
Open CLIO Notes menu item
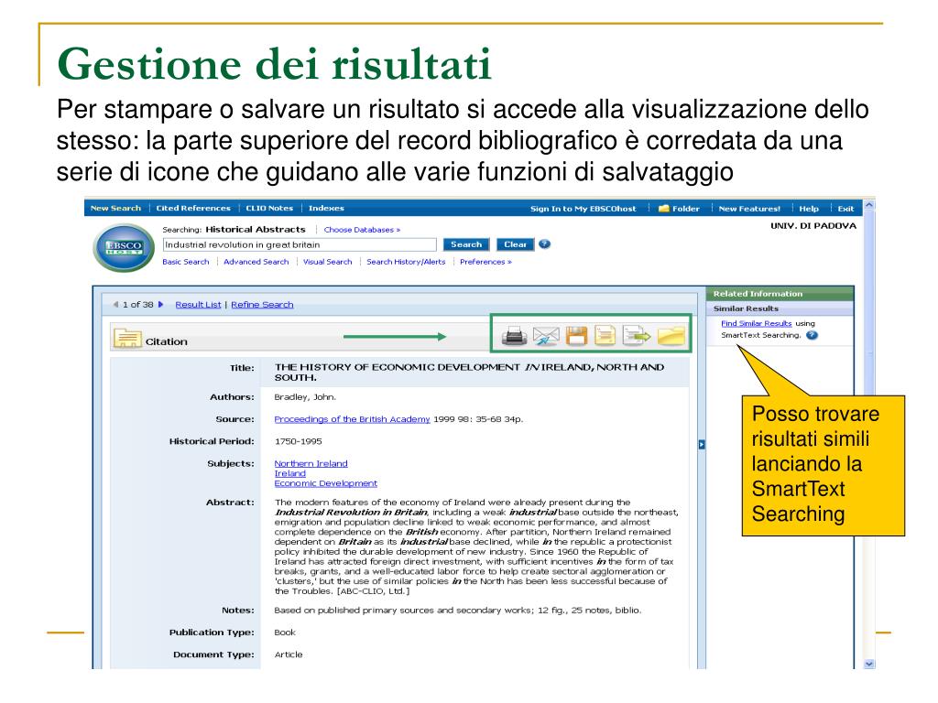(x=269, y=208)
